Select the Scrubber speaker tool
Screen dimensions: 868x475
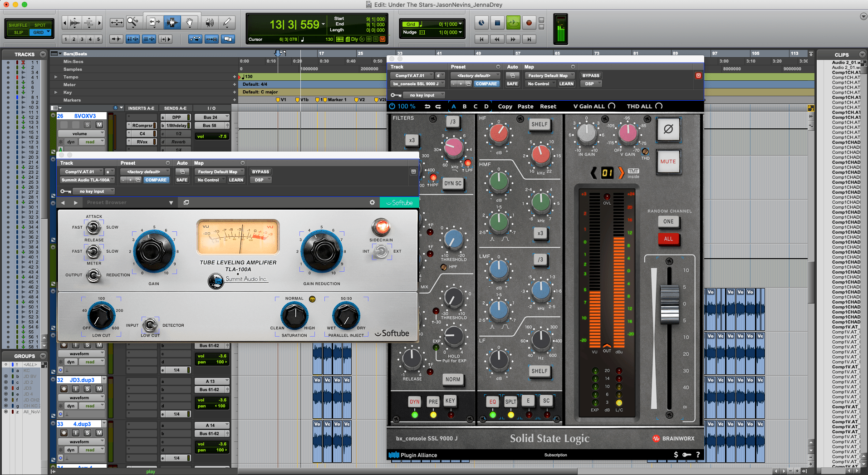[x=209, y=22]
